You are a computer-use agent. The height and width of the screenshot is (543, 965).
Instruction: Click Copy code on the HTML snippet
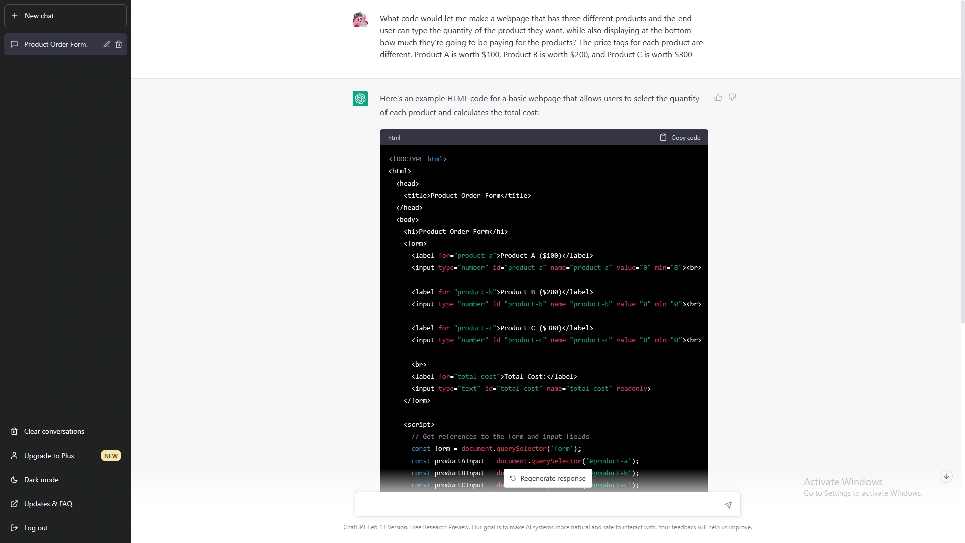coord(680,137)
